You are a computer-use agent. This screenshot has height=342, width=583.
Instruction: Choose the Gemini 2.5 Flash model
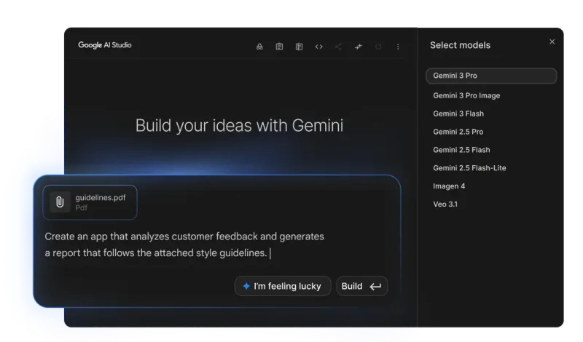pyautogui.click(x=461, y=150)
